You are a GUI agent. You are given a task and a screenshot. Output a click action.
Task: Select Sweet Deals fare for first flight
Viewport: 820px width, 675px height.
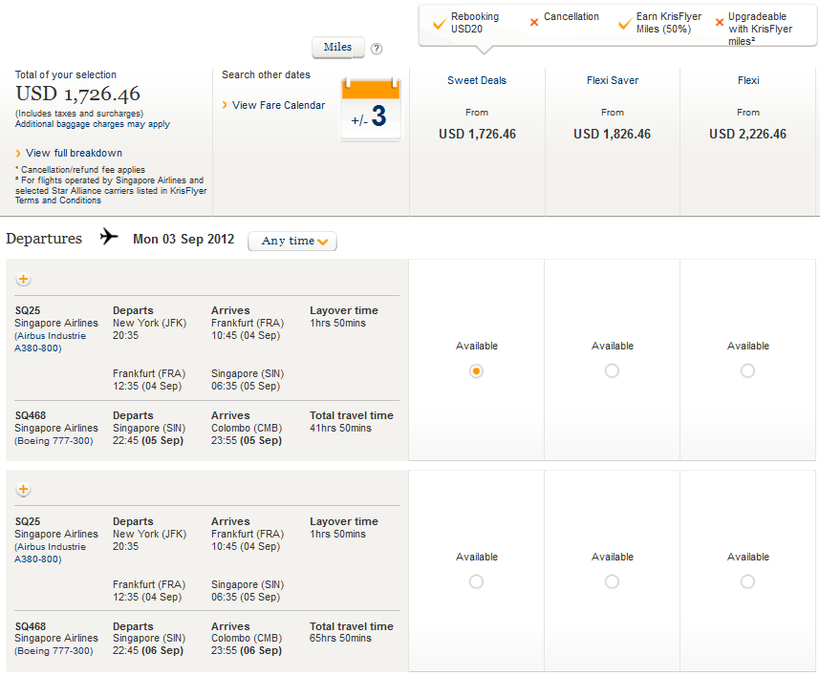tap(476, 370)
